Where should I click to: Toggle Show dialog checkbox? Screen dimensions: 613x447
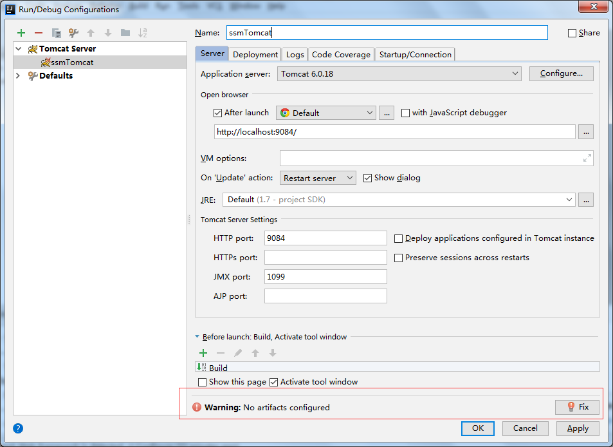[x=367, y=178]
